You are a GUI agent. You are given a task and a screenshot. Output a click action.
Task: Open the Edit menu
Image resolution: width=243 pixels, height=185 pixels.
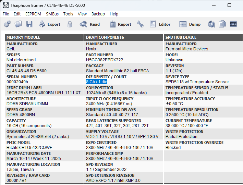coord(17,14)
